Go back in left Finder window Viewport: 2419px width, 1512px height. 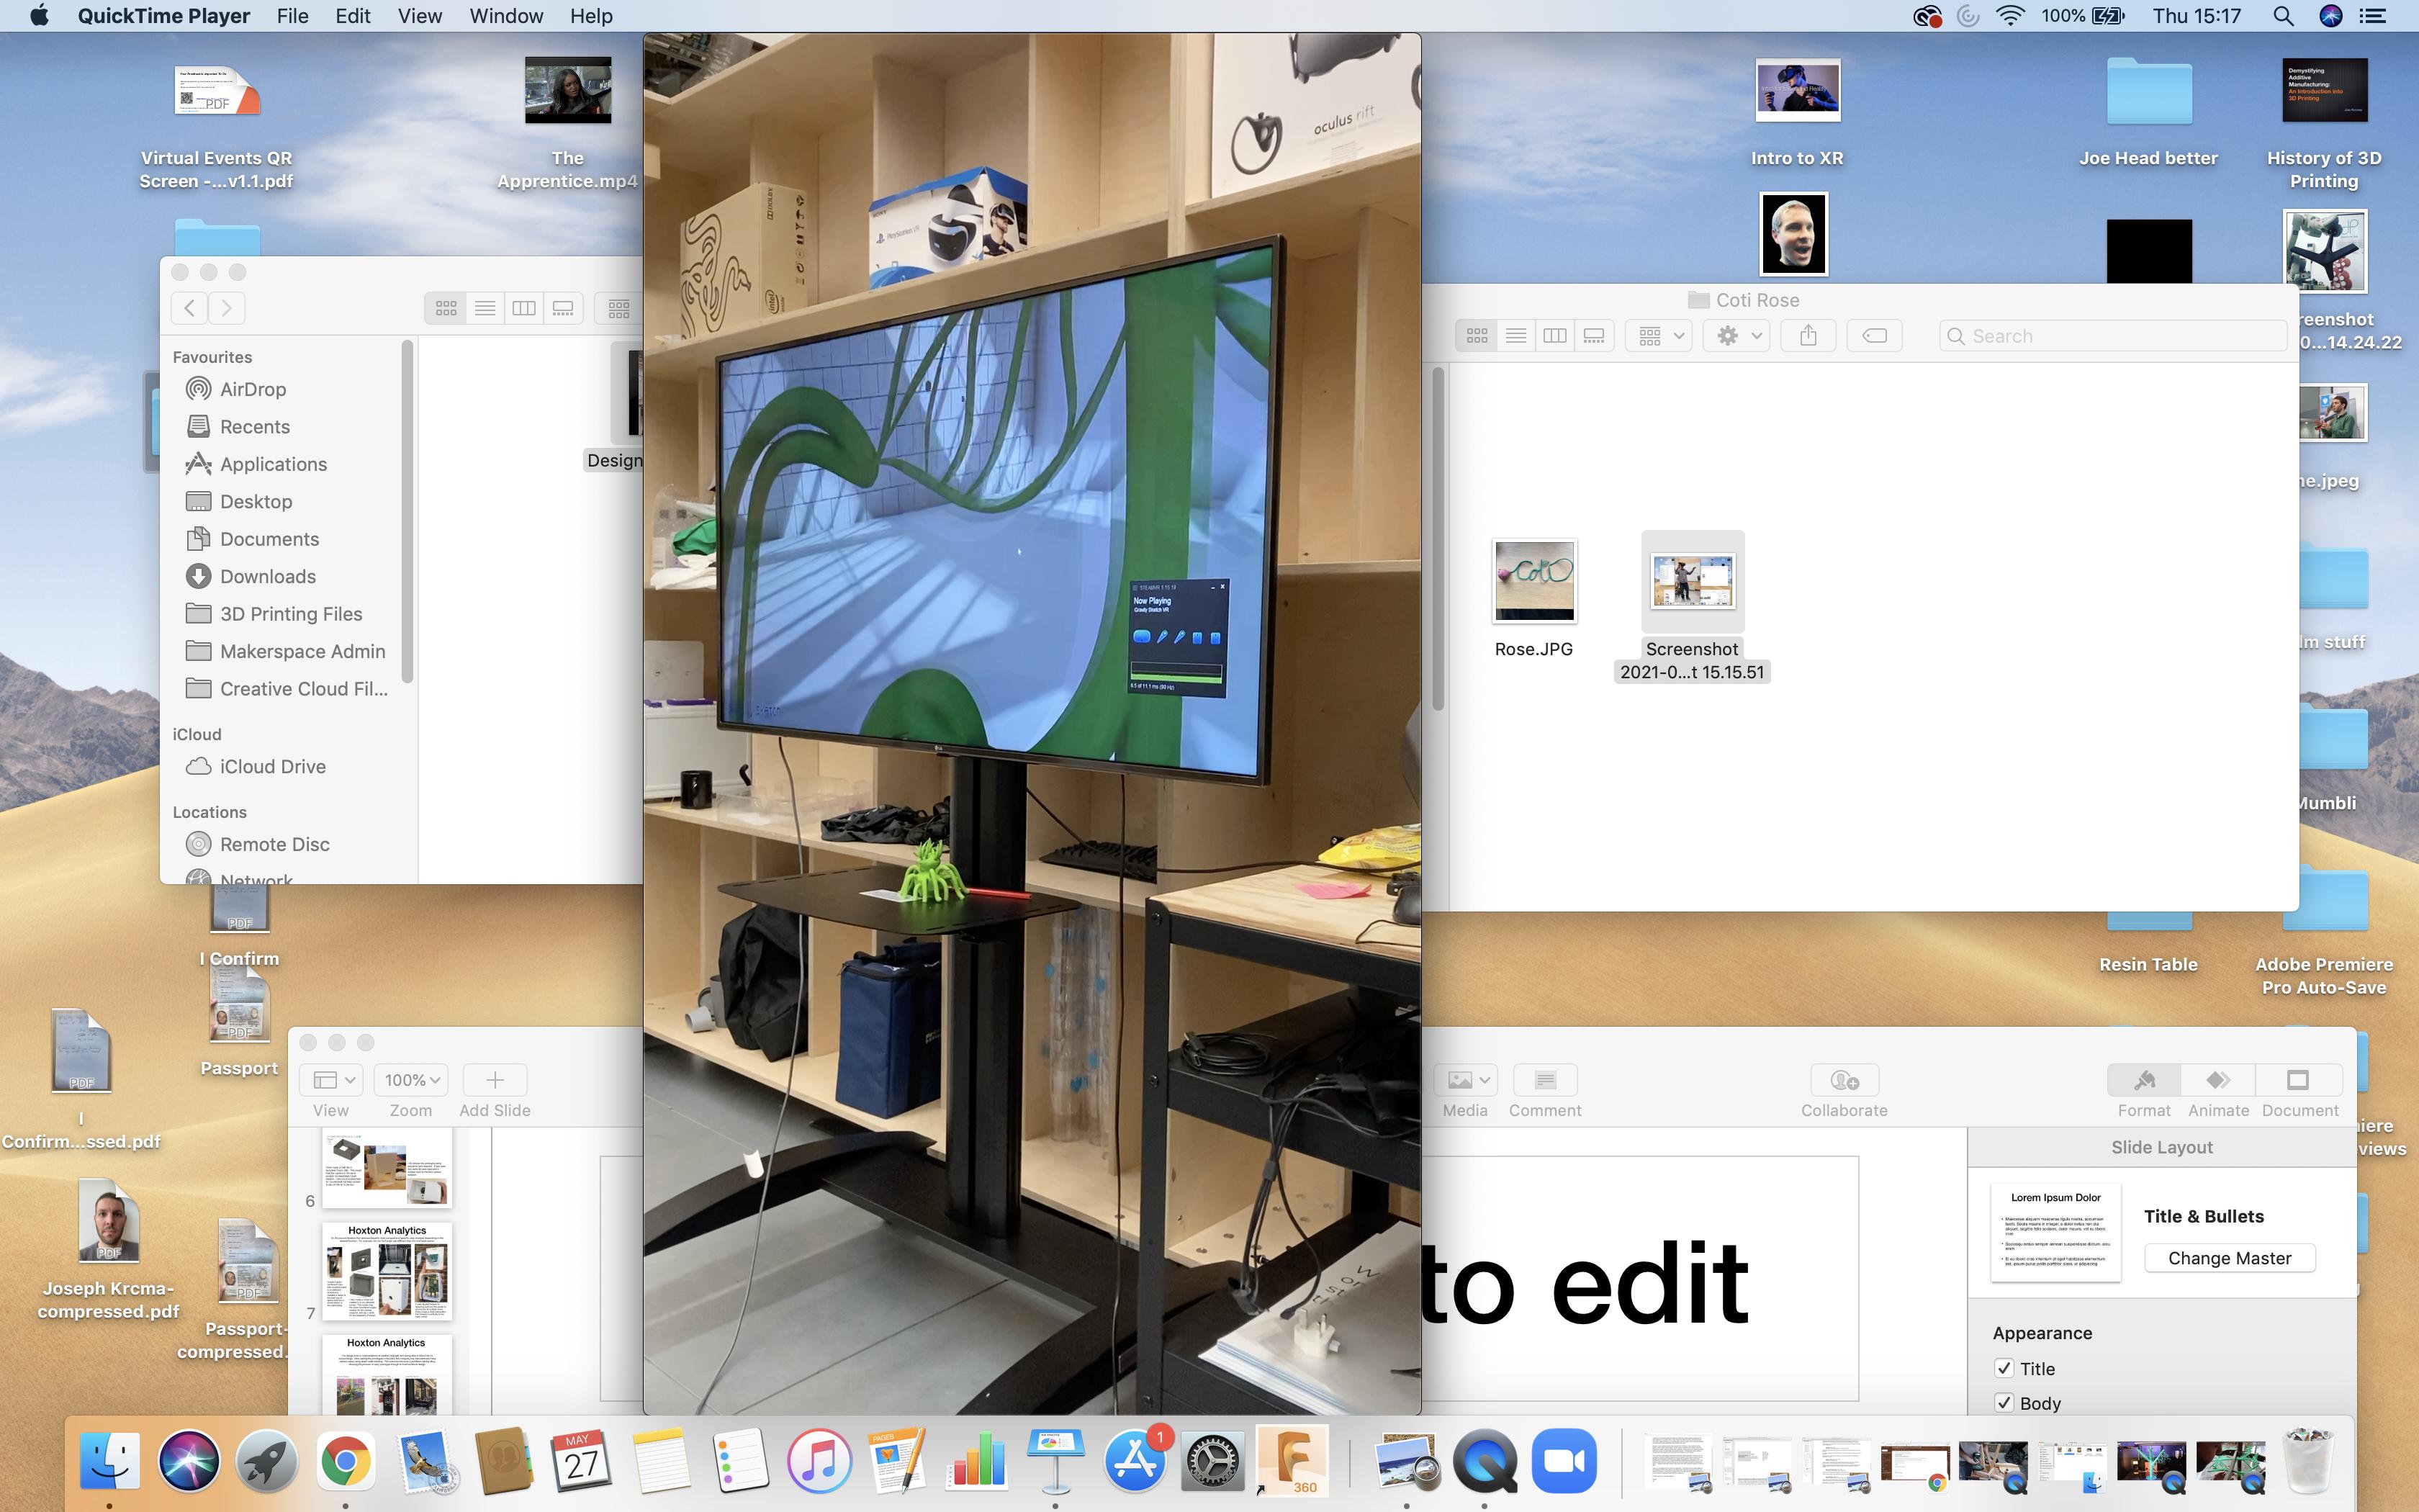tap(190, 308)
